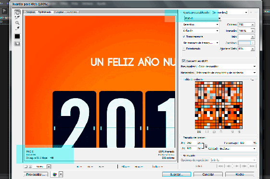Select the Slice Select tool
This screenshot has height=179, width=270.
tap(17, 17)
